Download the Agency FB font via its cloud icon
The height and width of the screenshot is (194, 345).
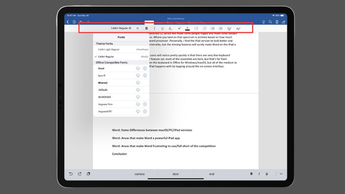(138, 76)
